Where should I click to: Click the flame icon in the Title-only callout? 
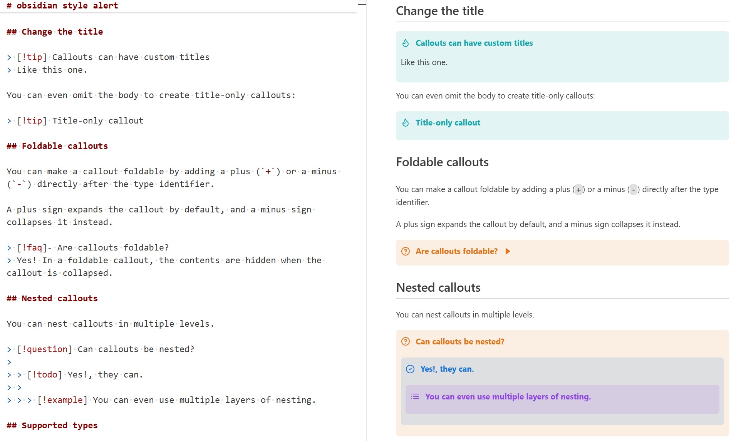click(x=406, y=123)
